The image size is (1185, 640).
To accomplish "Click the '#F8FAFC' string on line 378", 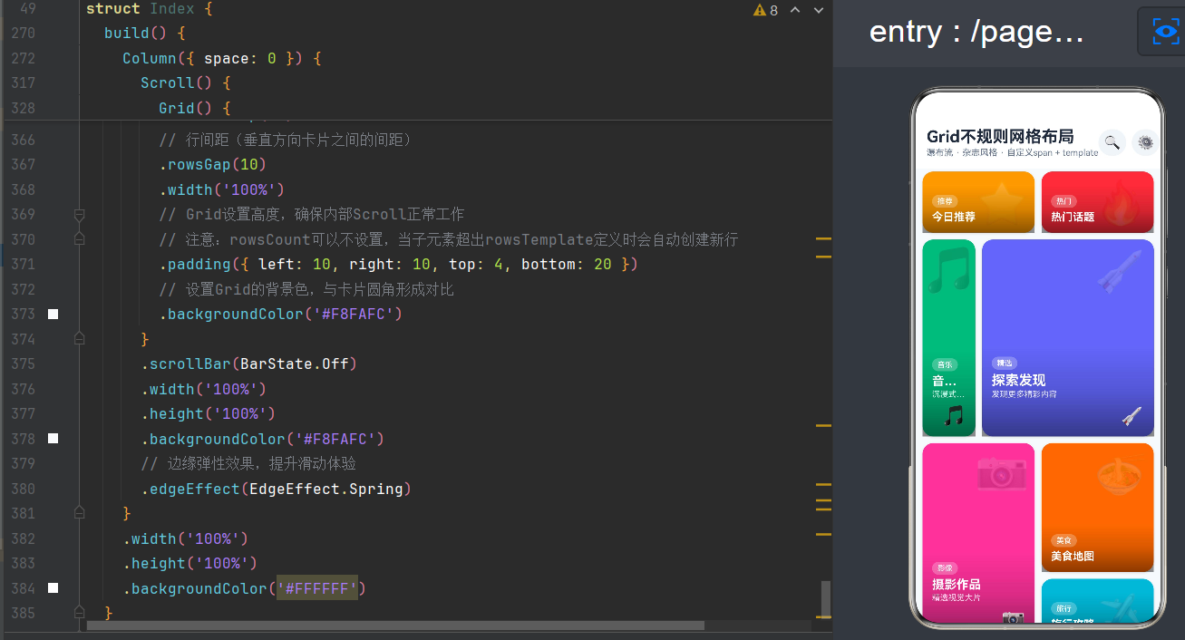I will (x=335, y=439).
